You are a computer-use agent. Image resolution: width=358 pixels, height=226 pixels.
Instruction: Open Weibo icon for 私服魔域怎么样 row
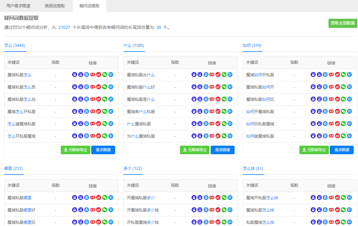click(x=337, y=222)
